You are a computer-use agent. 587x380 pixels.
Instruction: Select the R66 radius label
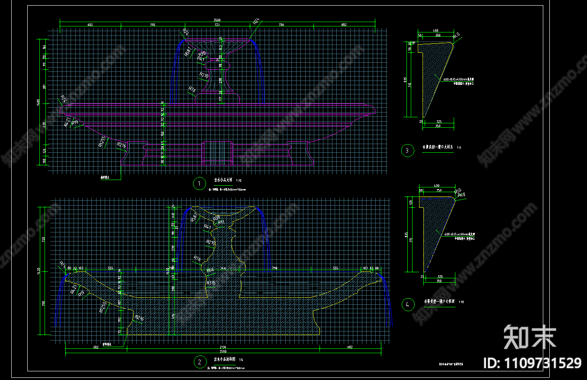pos(210,271)
